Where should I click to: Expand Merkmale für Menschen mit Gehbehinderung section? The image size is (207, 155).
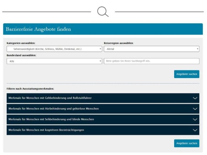(x=103, y=98)
